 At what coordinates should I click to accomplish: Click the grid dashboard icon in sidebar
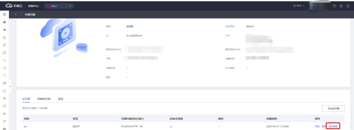click(x=4, y=14)
